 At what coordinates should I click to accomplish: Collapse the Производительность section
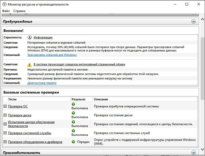[x=194, y=153]
